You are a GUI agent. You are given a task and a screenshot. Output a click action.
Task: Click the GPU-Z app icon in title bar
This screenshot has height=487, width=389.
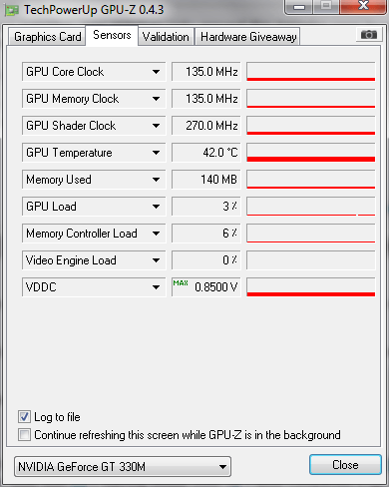click(x=12, y=10)
